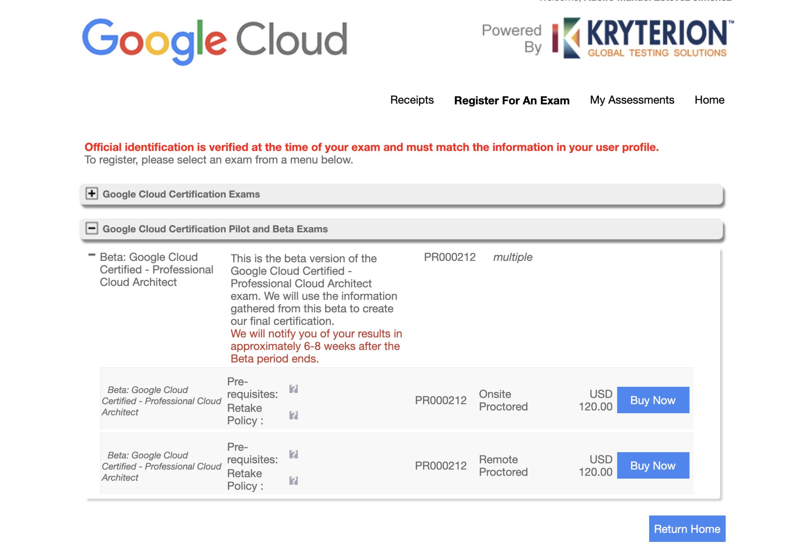Expand Google Cloud Certification Exams section
Viewport: 789px width, 560px height.
point(92,193)
